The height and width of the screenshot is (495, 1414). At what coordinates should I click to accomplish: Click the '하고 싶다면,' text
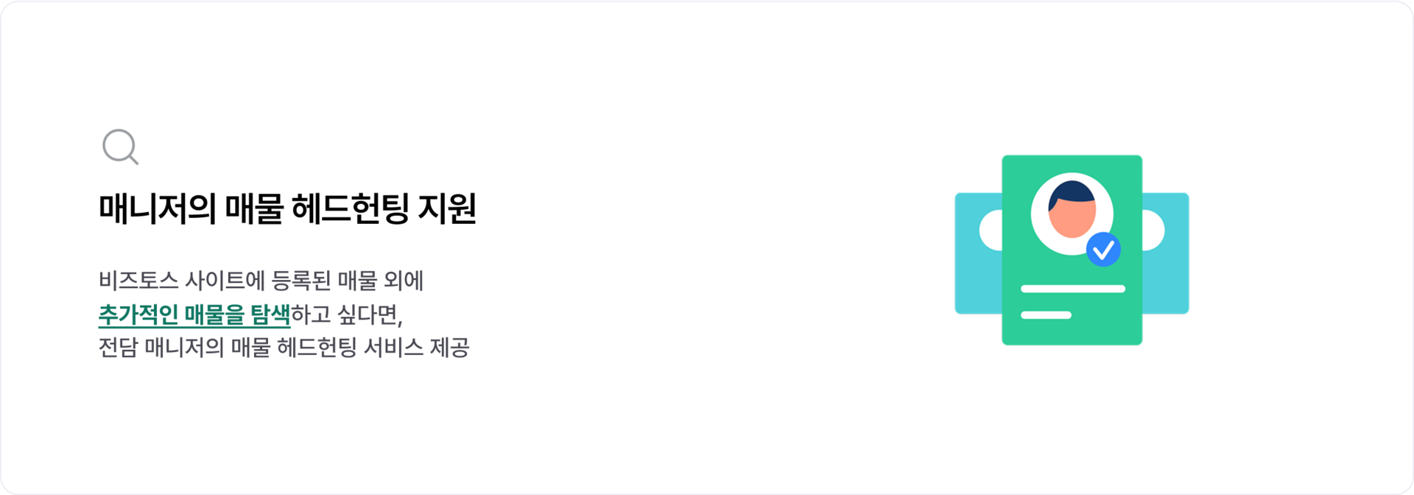[347, 315]
